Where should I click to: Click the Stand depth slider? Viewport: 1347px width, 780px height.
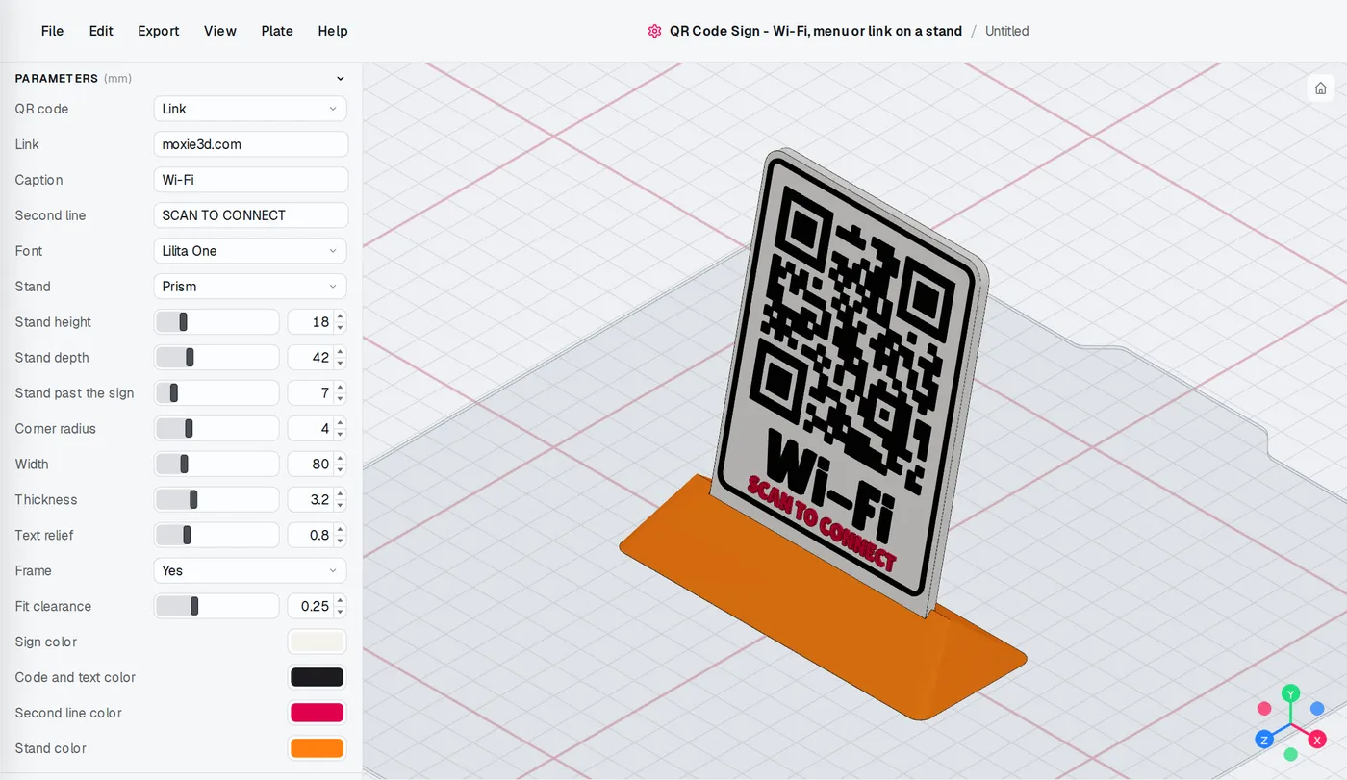(216, 358)
